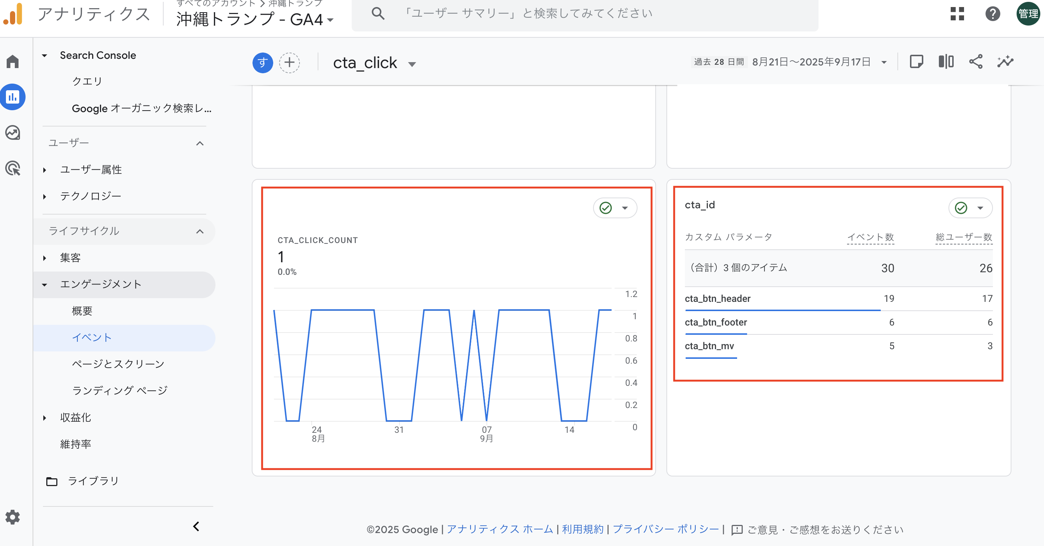Collapse the ライフサイクル section

pos(200,231)
